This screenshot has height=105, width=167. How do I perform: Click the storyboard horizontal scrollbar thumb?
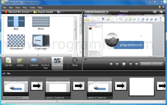coord(57,102)
